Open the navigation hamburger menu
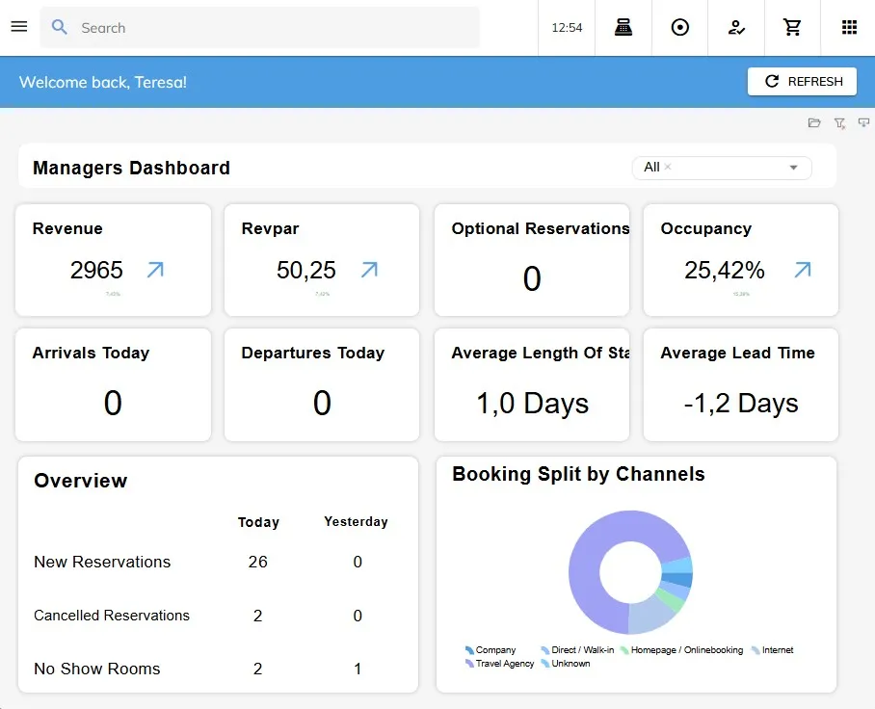875x709 pixels. [19, 26]
